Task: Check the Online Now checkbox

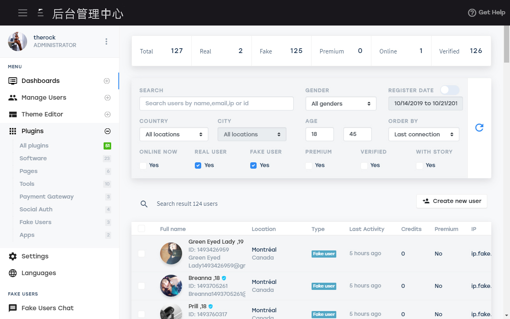Action: 143,165
